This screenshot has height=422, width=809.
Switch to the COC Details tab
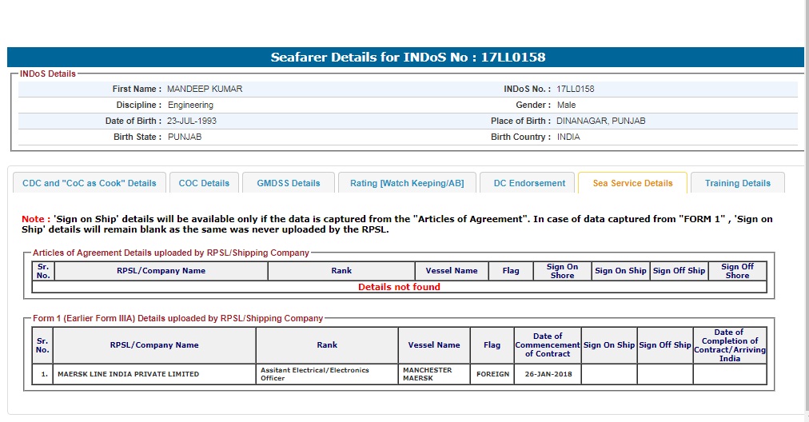click(204, 183)
